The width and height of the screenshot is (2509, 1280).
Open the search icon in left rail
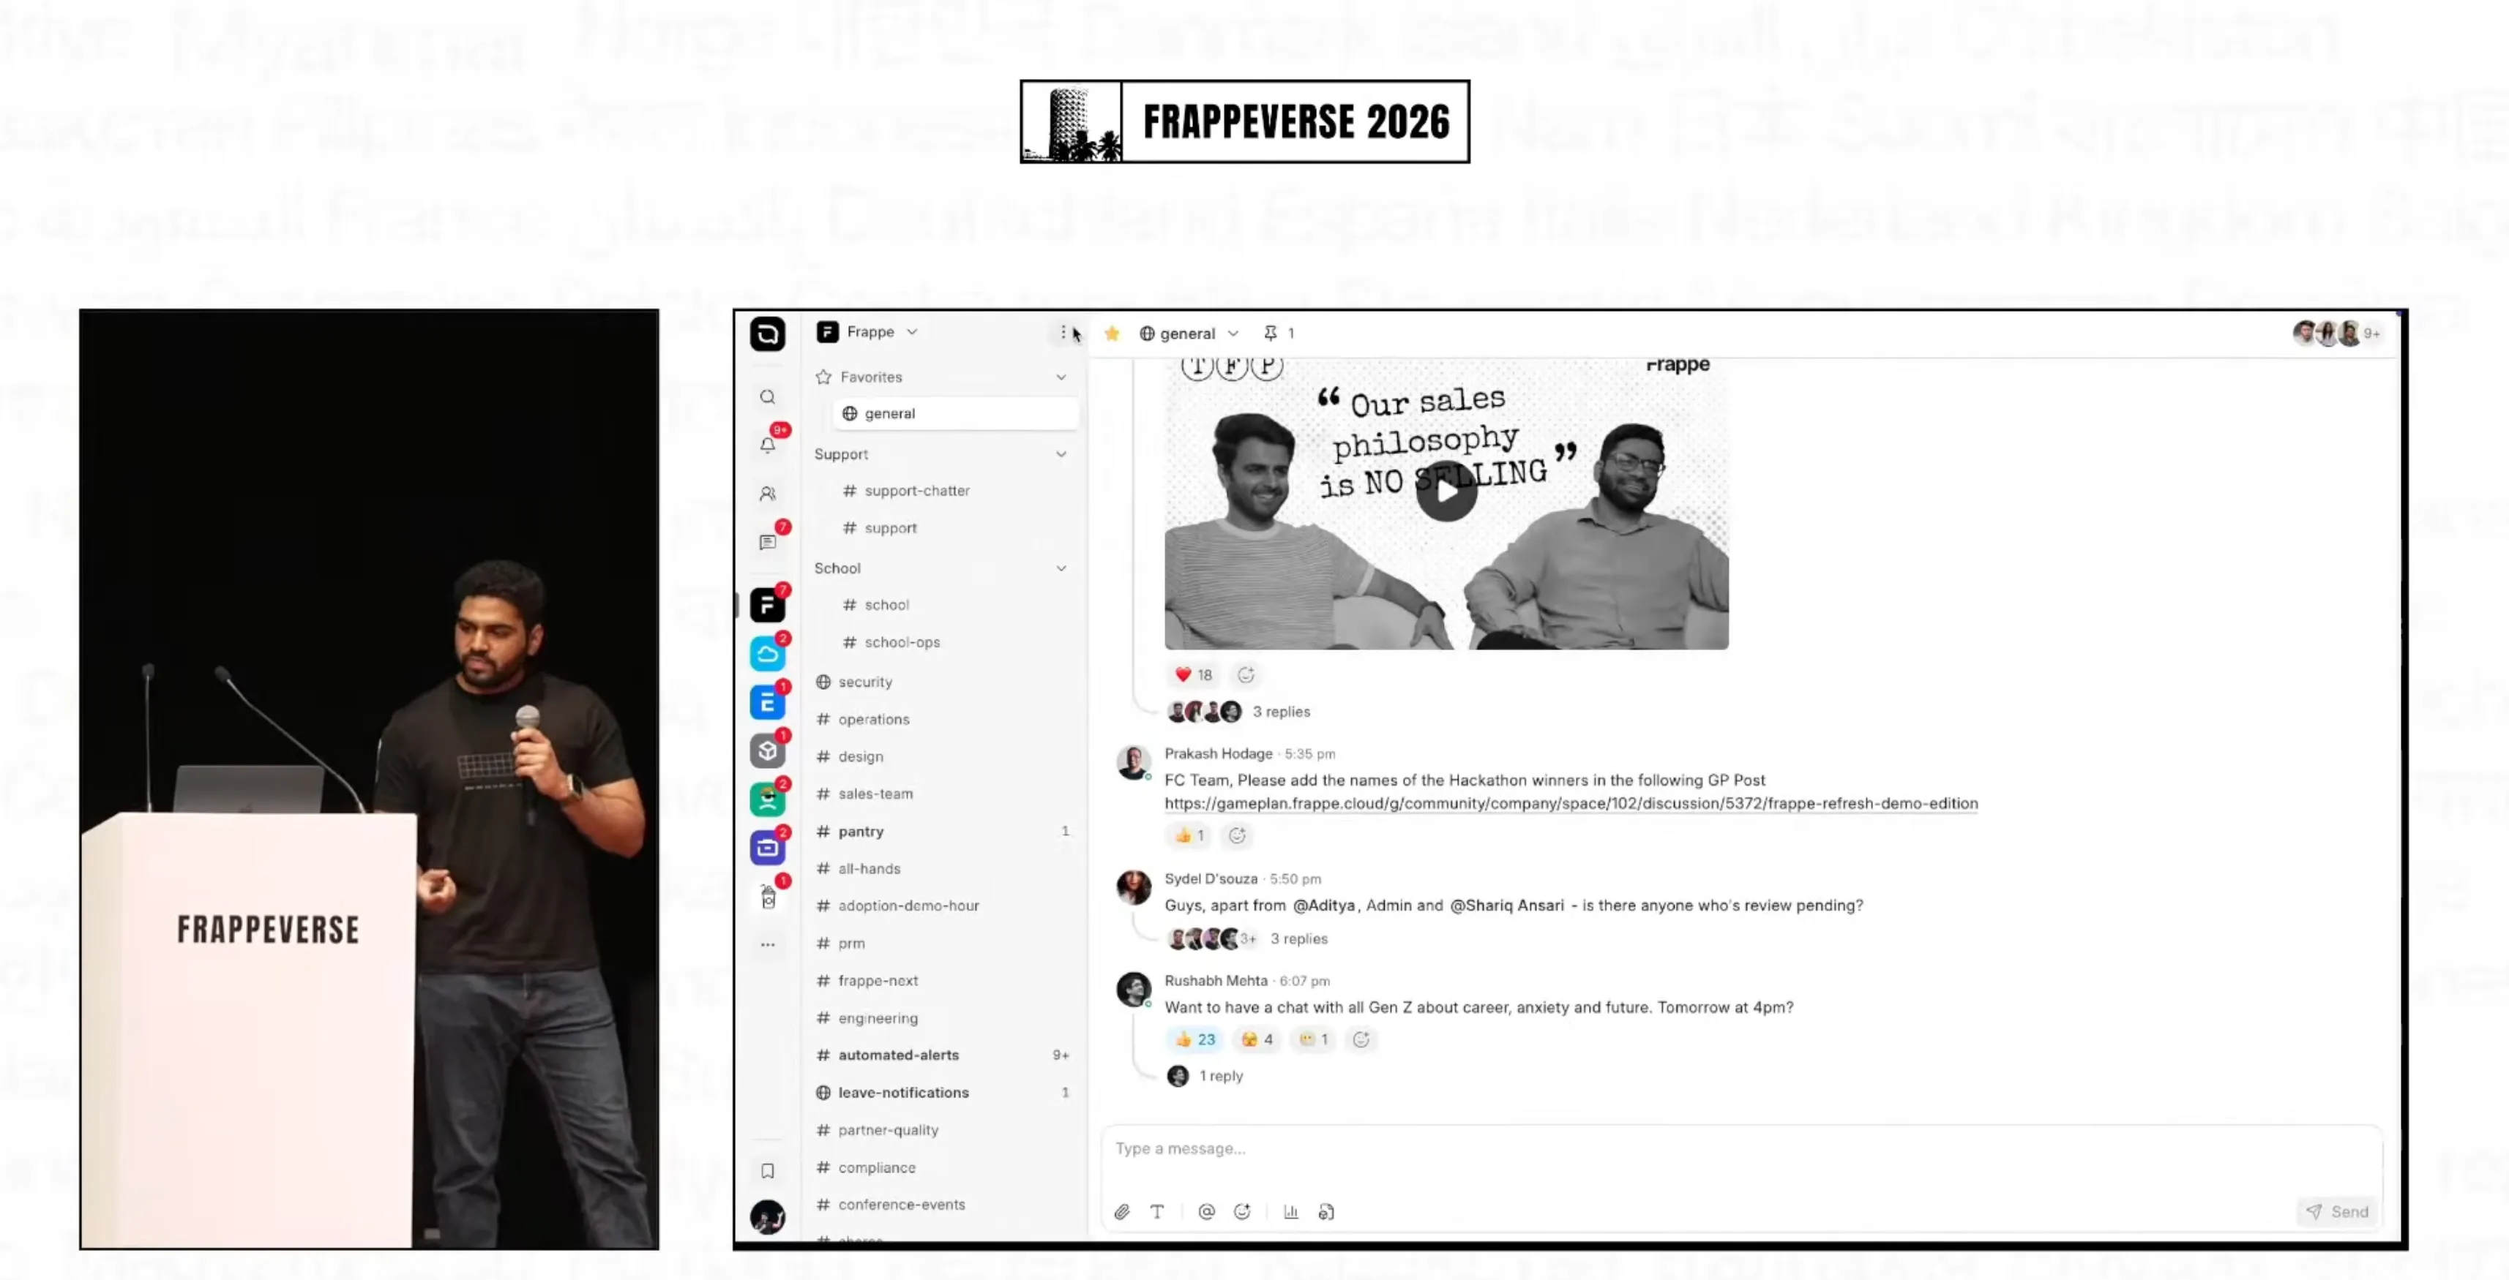pyautogui.click(x=768, y=397)
